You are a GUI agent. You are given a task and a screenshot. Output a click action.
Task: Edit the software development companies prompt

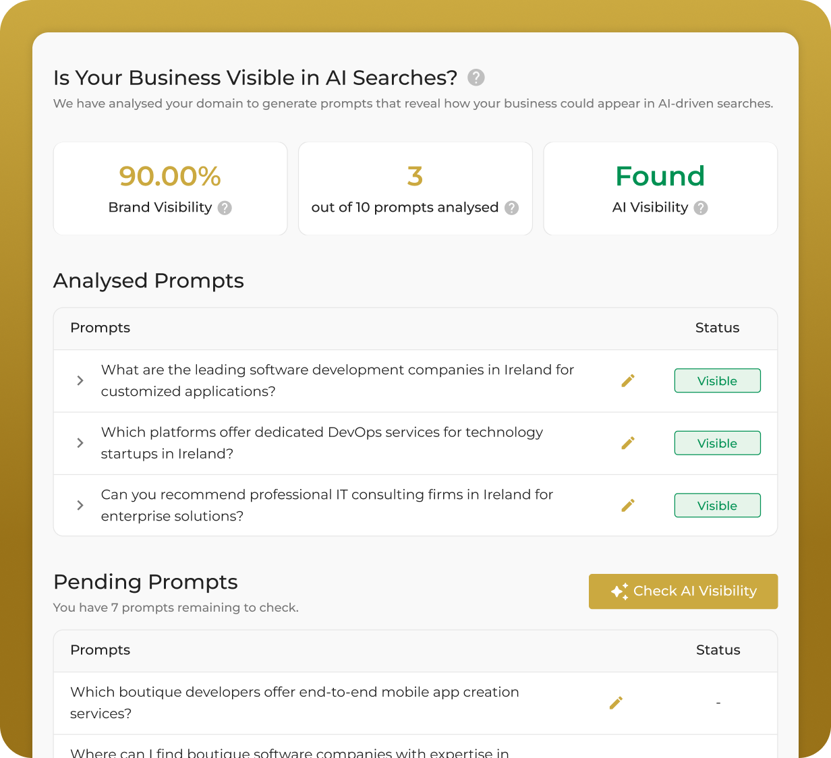pos(627,380)
